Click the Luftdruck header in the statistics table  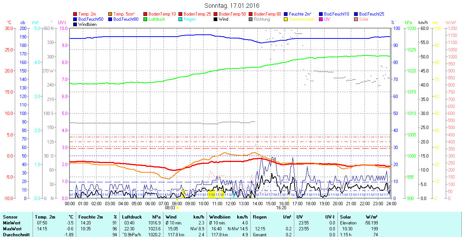coord(132,217)
